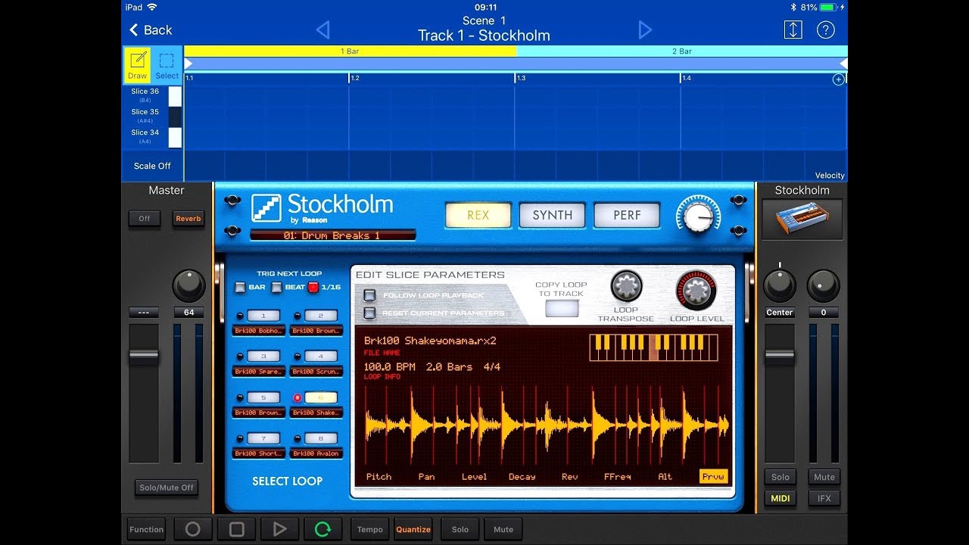
Task: Click the Stockholm channel volume fader
Action: point(780,356)
